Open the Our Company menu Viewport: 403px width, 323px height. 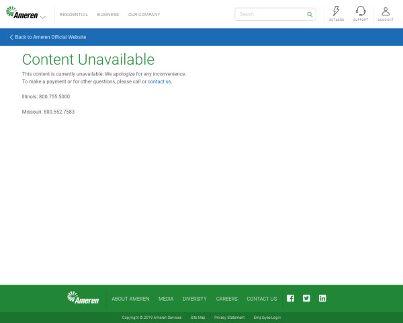coord(144,14)
